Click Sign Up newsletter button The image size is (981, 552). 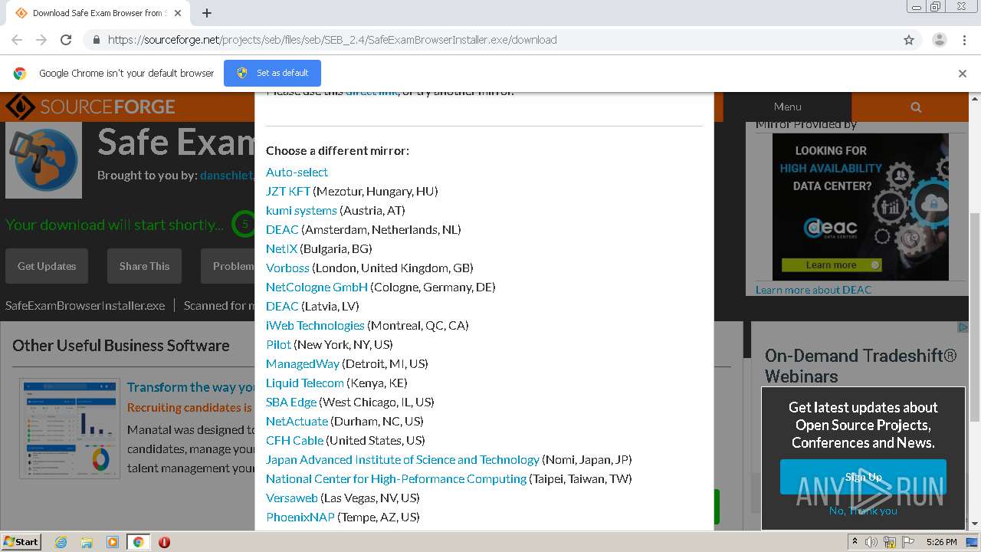tap(863, 477)
